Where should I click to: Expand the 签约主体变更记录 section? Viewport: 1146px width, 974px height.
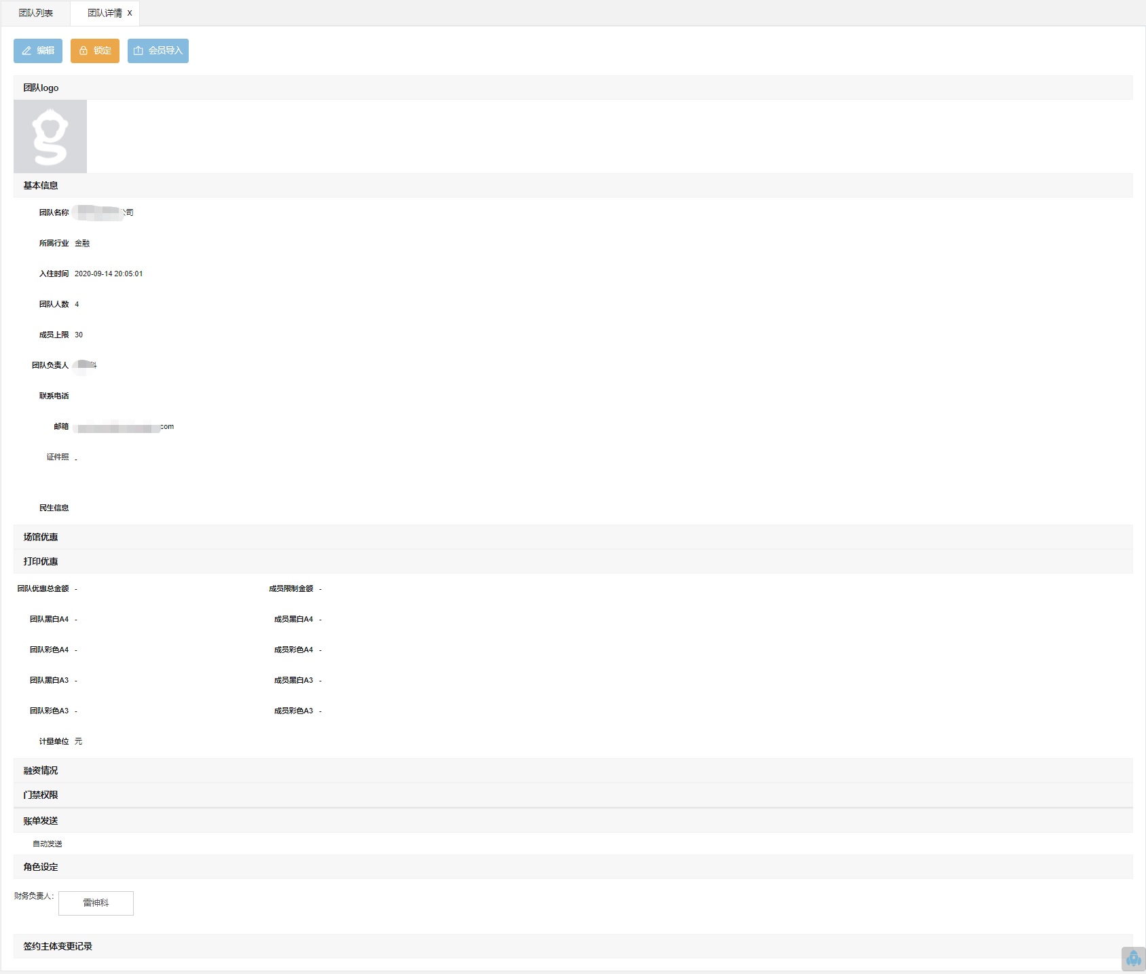pos(58,946)
